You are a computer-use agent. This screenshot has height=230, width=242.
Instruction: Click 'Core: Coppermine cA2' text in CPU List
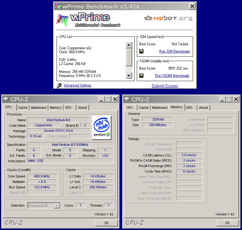point(75,48)
